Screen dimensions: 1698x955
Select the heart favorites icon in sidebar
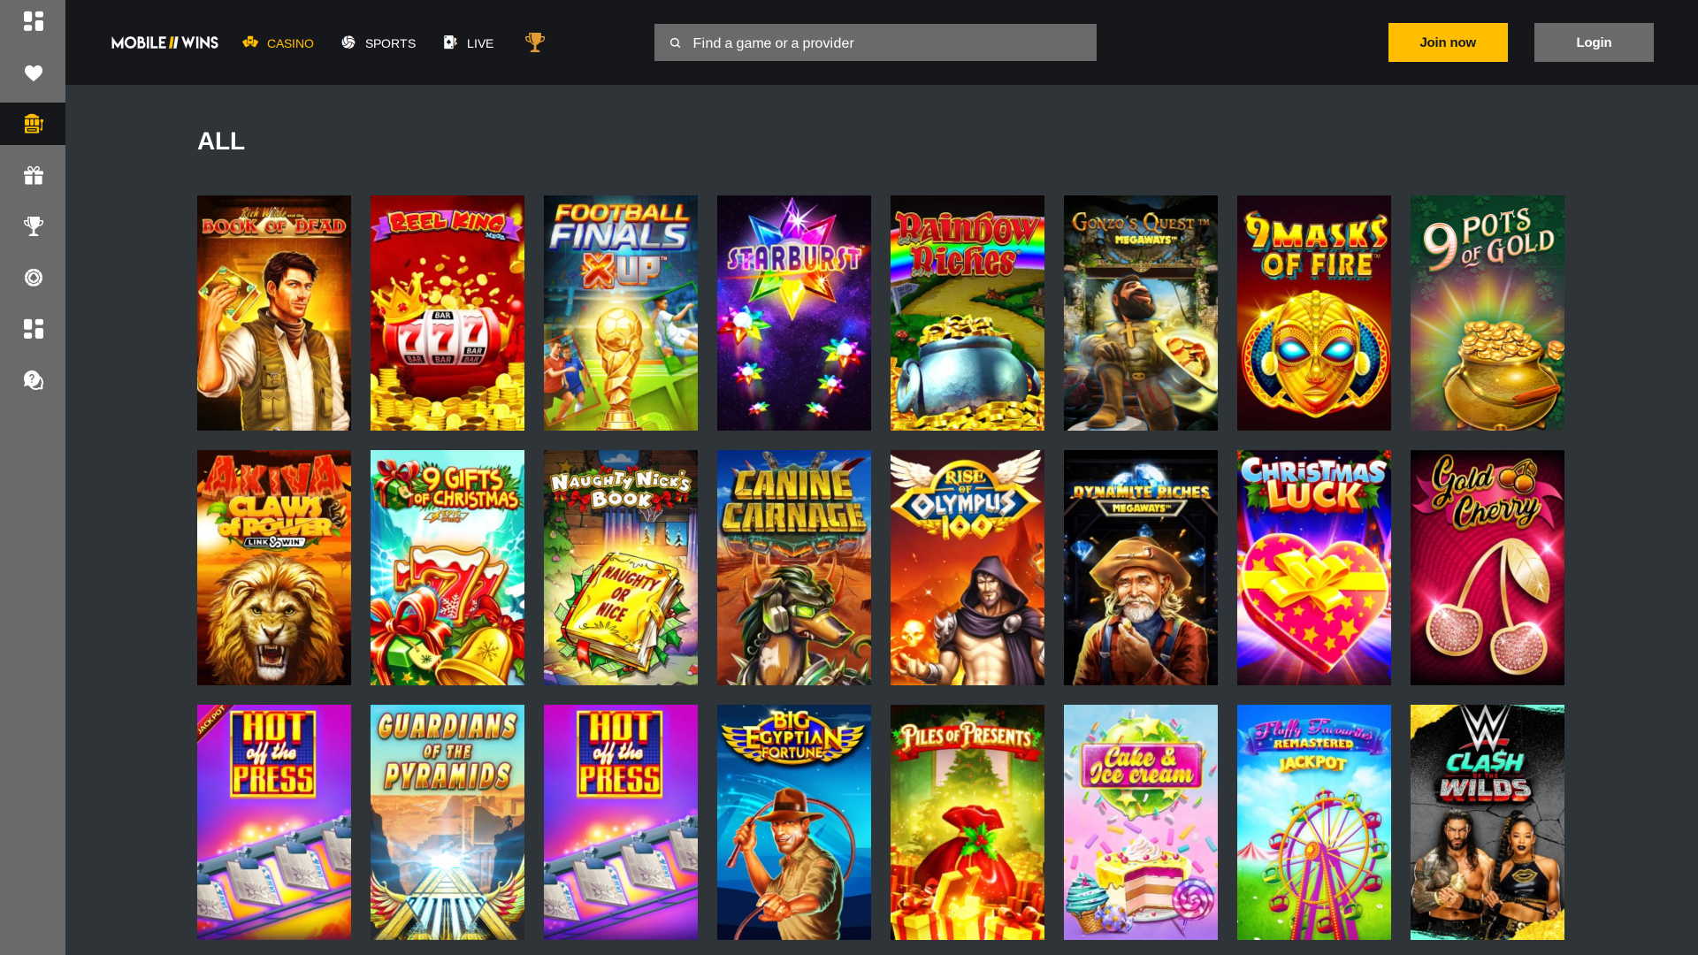click(x=33, y=73)
